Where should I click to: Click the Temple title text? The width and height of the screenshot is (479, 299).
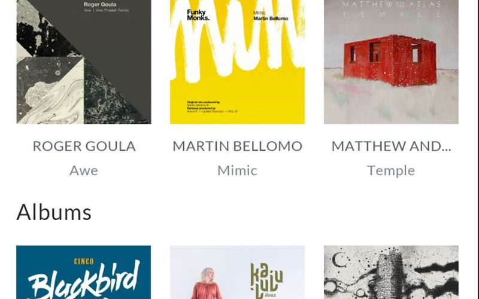[x=391, y=170]
